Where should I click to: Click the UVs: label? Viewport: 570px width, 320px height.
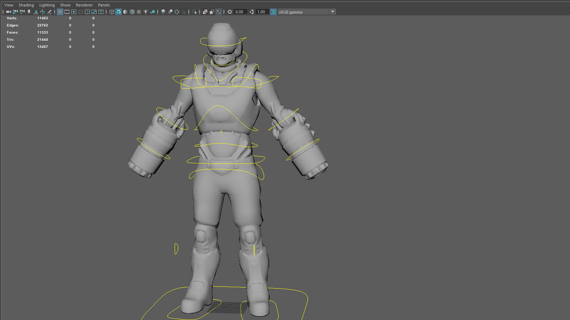point(11,47)
